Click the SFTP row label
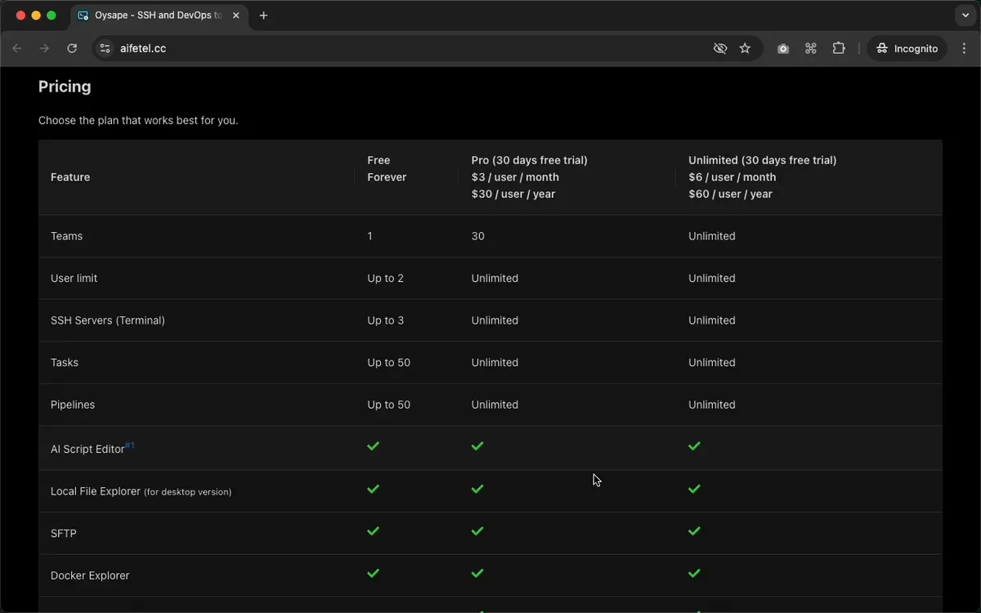This screenshot has height=613, width=981. coord(64,534)
